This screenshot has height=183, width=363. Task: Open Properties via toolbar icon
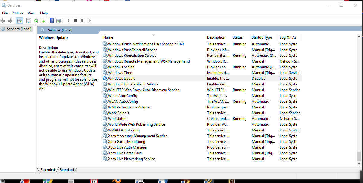[x=28, y=21]
